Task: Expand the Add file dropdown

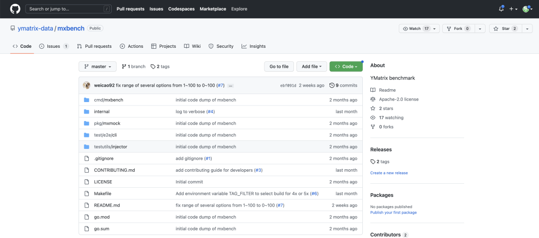Action: (312, 67)
